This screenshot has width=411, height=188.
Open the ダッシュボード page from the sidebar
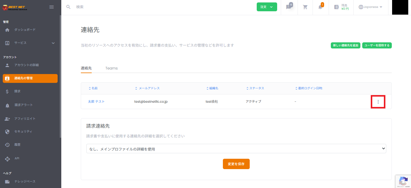pos(7,30)
